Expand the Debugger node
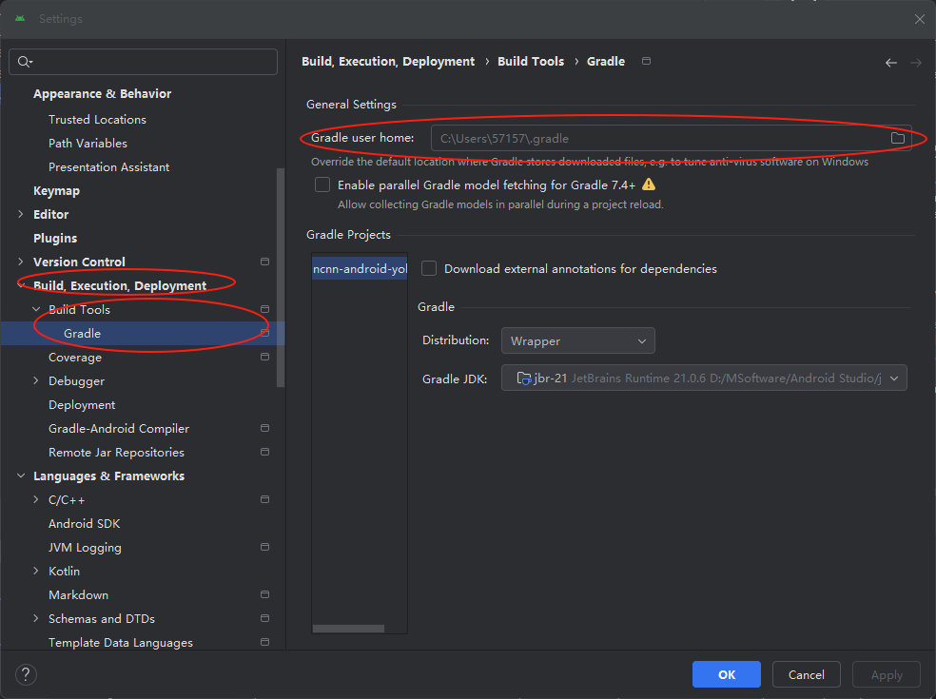936x699 pixels. pyautogui.click(x=36, y=380)
